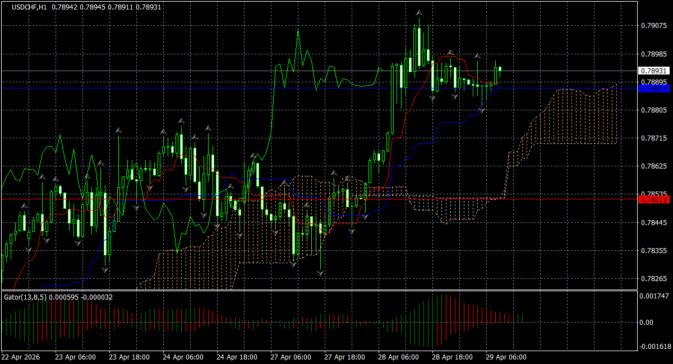
Task: Click the 28 Apr 18:00 time label
Action: tap(452, 357)
